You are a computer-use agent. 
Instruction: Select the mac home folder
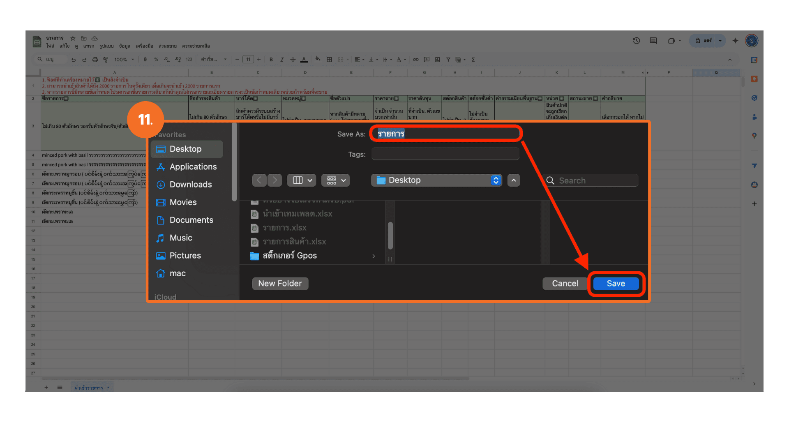point(178,273)
